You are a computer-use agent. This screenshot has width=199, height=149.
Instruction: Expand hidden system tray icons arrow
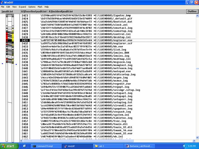tap(184, 146)
